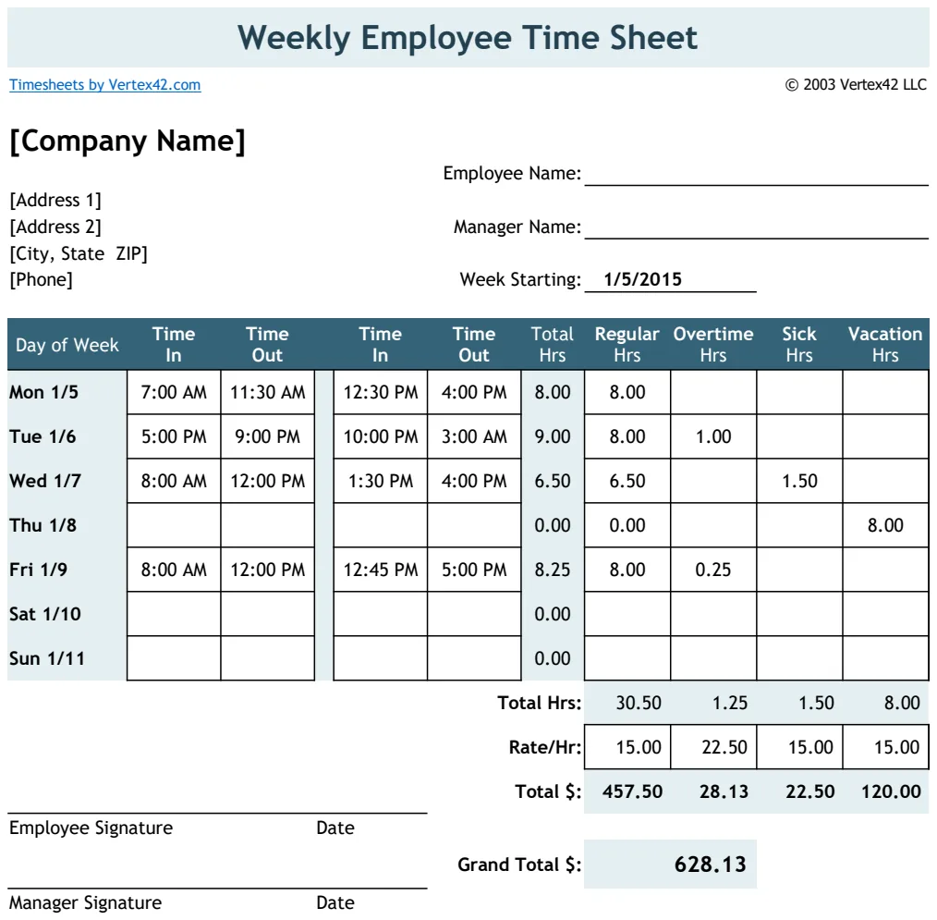Screen dimensions: 937x920
Task: Select Mon 1/5 second Time Out 4:00 PM
Action: pos(474,392)
